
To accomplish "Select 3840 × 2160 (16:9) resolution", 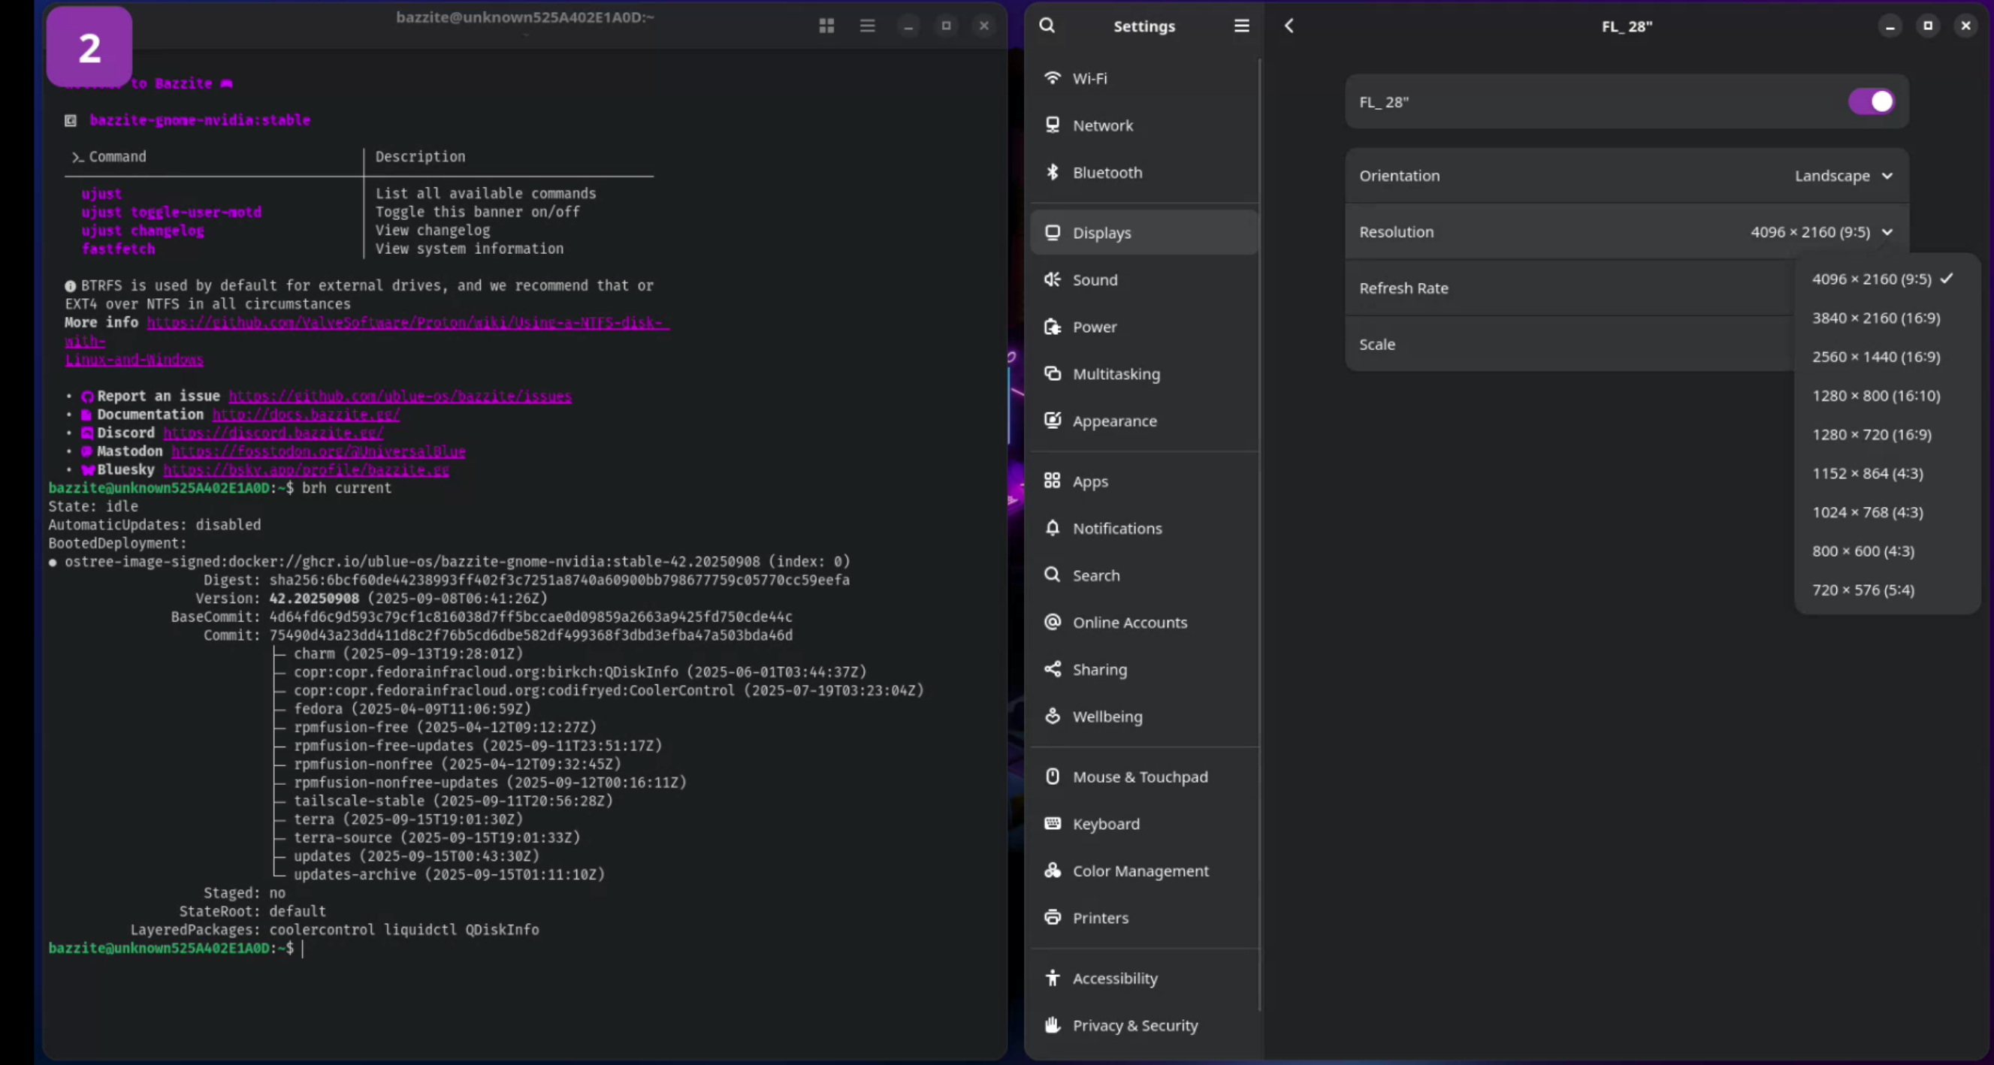I will click(1875, 318).
